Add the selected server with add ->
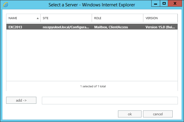This screenshot has width=184, height=122. click(x=21, y=100)
